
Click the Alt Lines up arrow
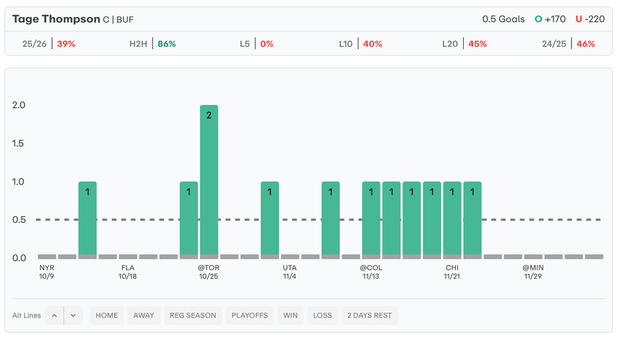click(54, 315)
